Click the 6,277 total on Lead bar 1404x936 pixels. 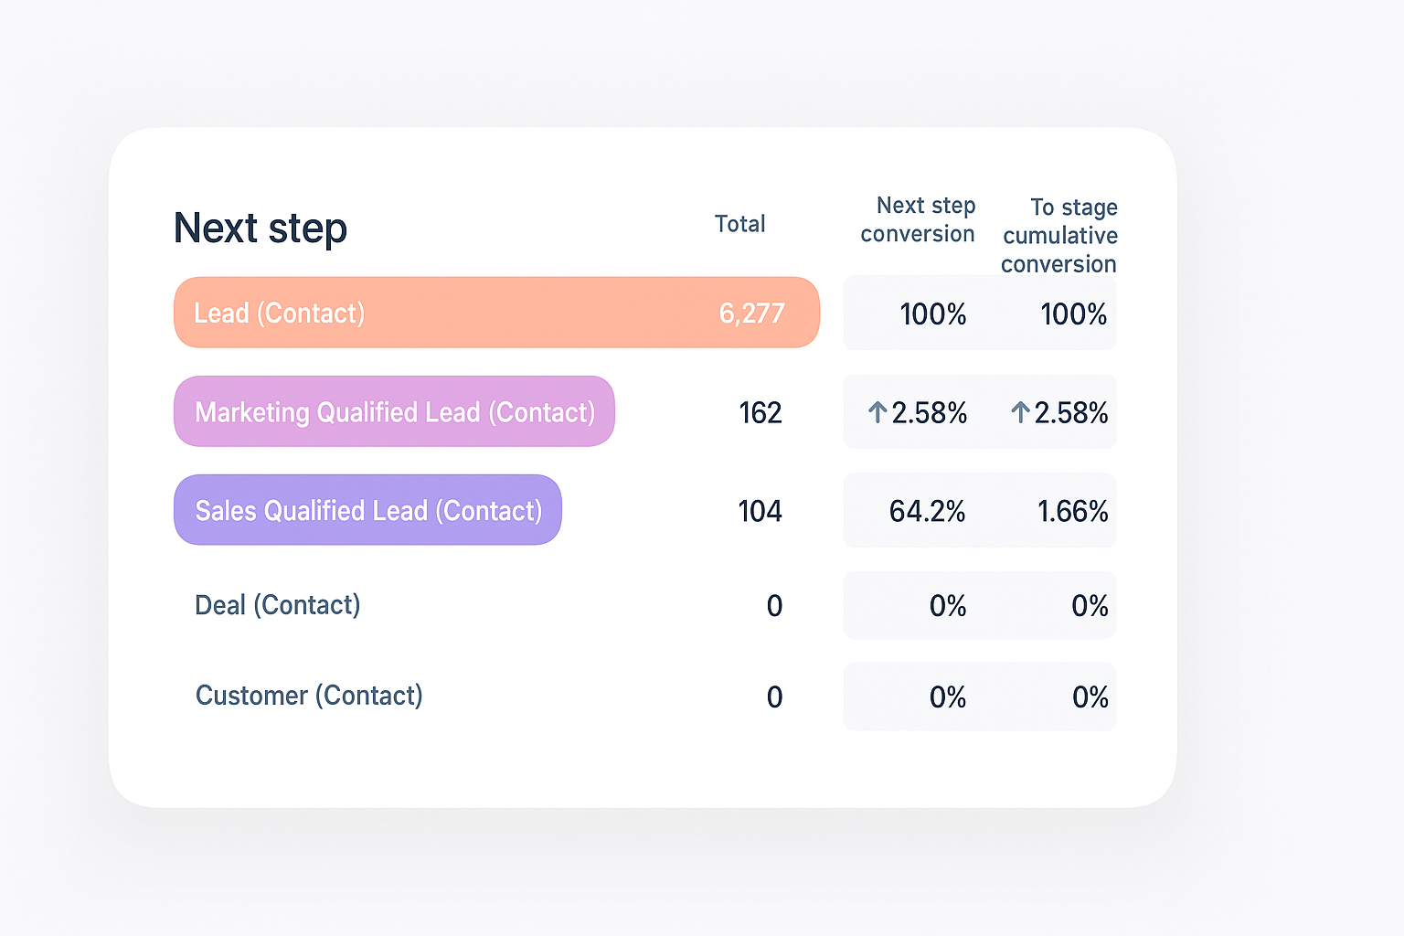pos(751,314)
